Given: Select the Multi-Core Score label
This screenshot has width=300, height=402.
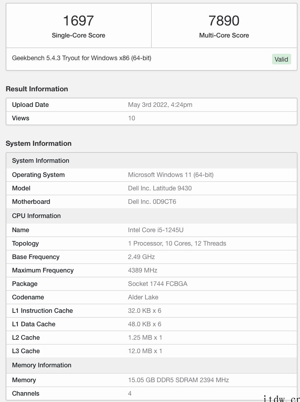Looking at the screenshot, I should coord(224,35).
